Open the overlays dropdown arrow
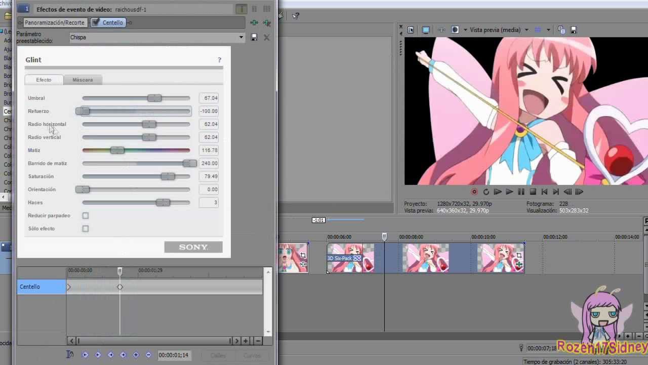 548,30
